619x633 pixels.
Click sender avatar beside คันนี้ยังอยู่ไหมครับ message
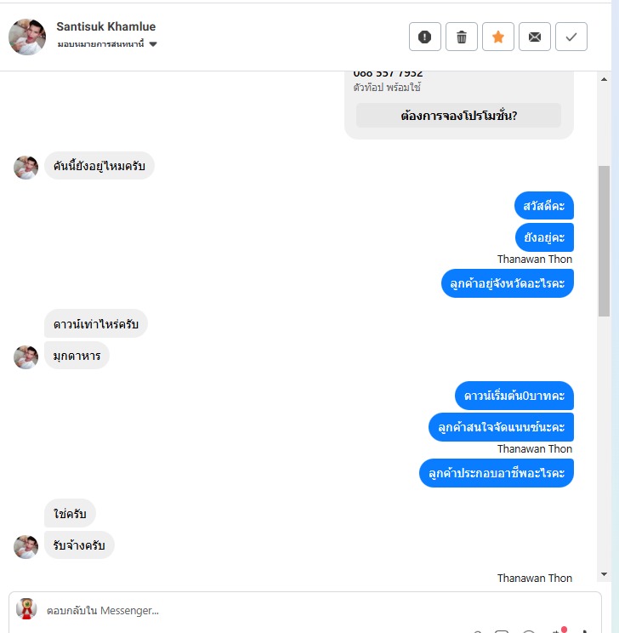tap(26, 167)
